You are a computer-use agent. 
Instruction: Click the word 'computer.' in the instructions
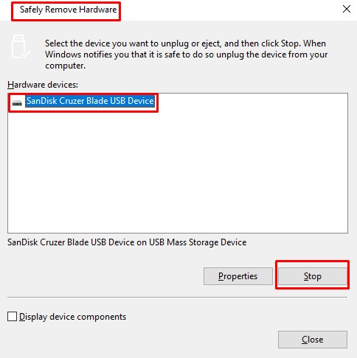[x=65, y=66]
